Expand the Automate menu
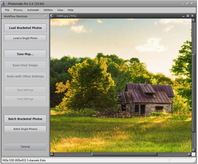The image size is (198, 164). 33,10
